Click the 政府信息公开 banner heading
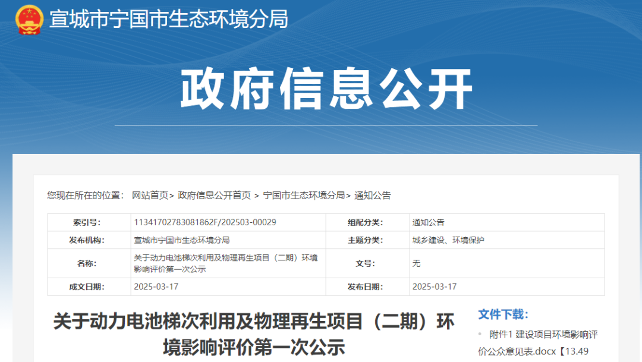The width and height of the screenshot is (642, 362). (326, 89)
